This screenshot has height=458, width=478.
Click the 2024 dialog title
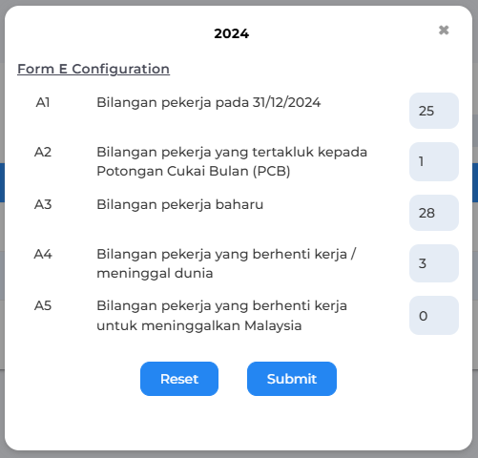pyautogui.click(x=232, y=33)
